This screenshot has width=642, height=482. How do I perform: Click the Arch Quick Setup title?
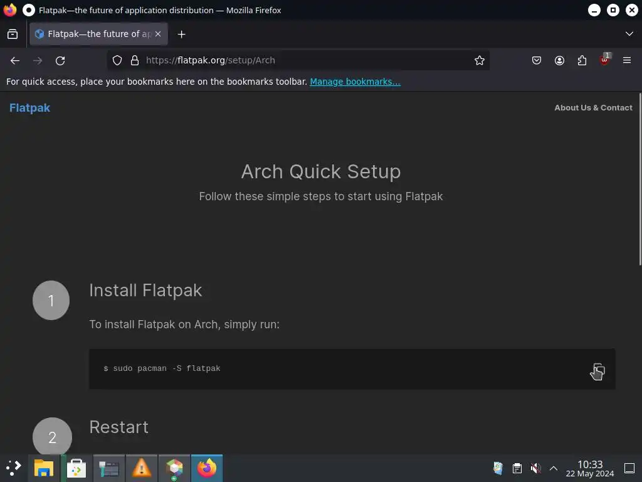321,171
